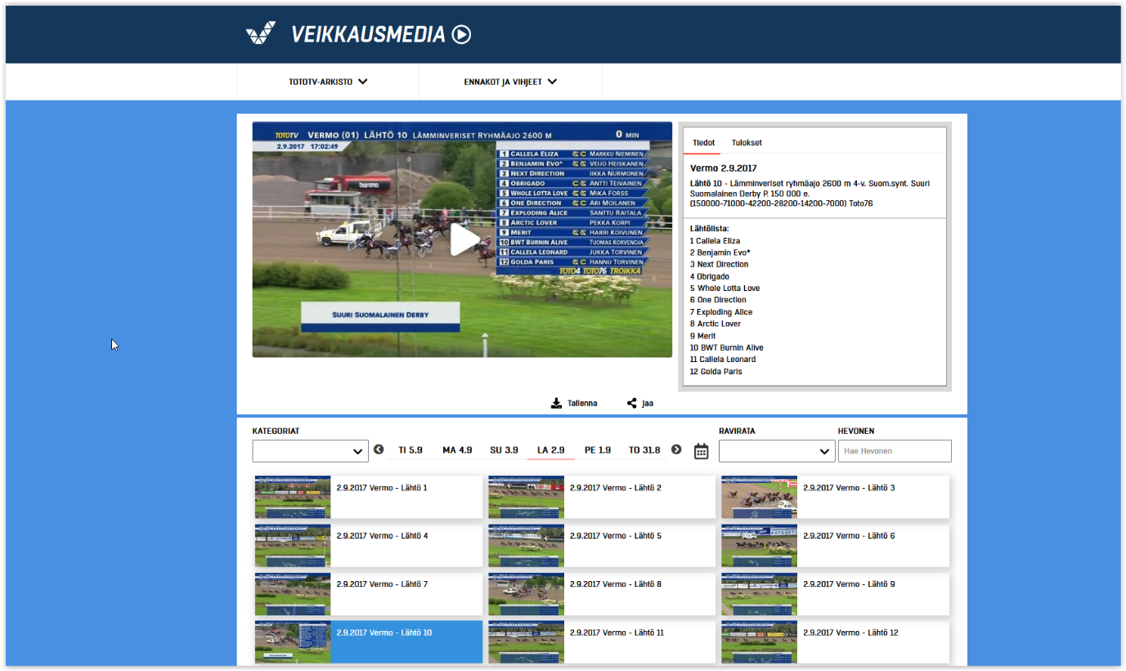The height and width of the screenshot is (671, 1126).
Task: Open 2.9.2017 Vermo - Lähtö 7 video
Action: click(x=369, y=593)
